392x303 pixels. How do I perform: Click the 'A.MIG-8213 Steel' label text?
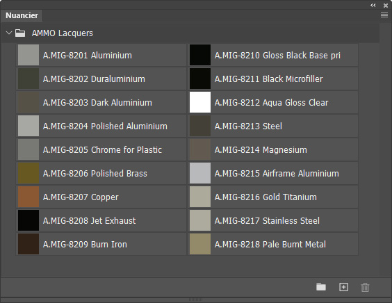tap(248, 126)
